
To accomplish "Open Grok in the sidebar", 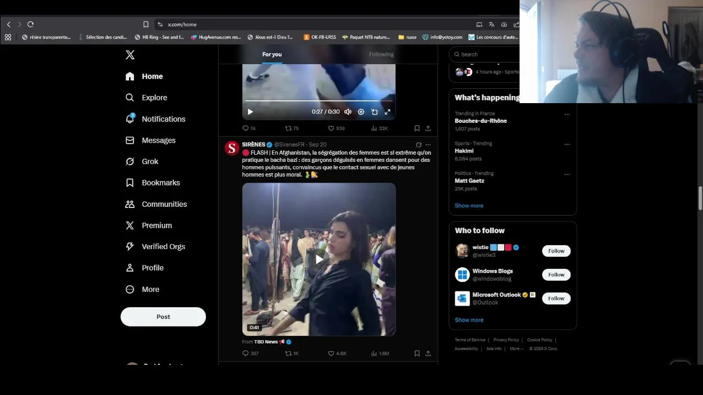I will [x=142, y=161].
